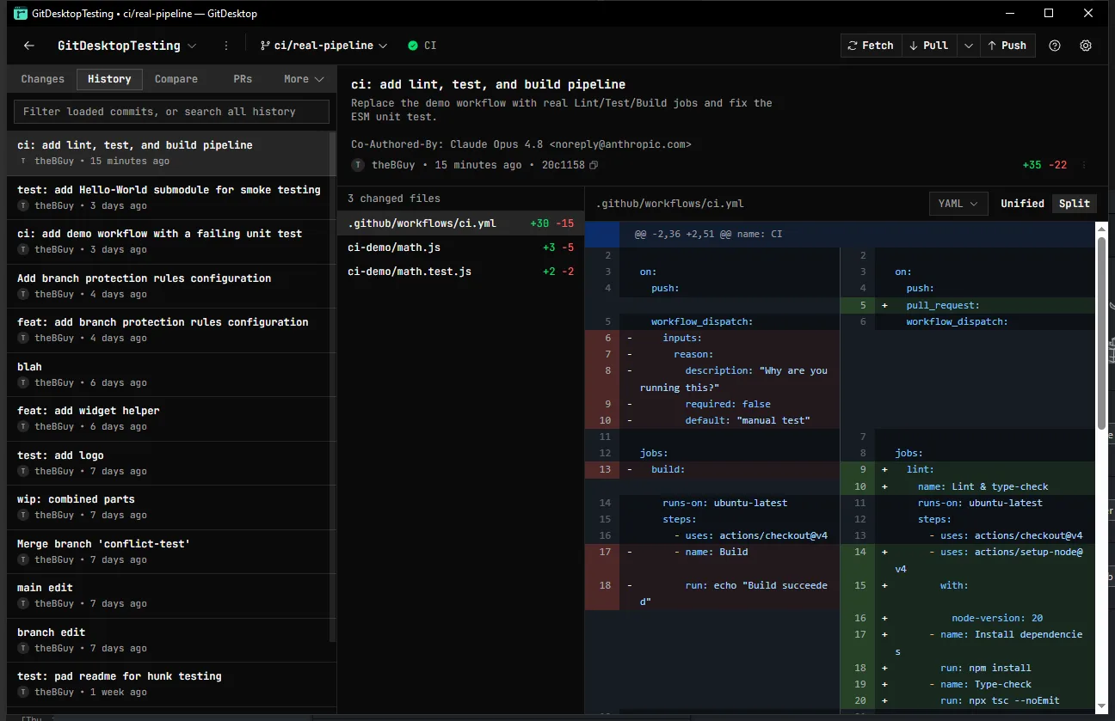Open the settings gear icon
This screenshot has width=1115, height=721.
point(1086,46)
